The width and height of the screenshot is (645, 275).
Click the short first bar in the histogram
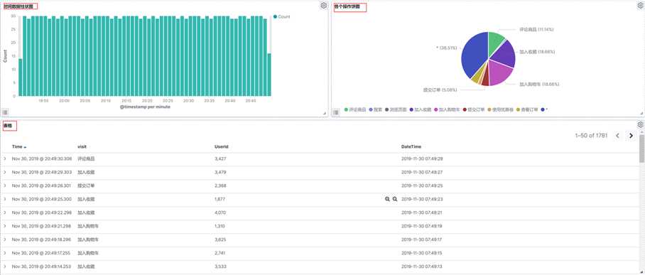tap(20, 77)
